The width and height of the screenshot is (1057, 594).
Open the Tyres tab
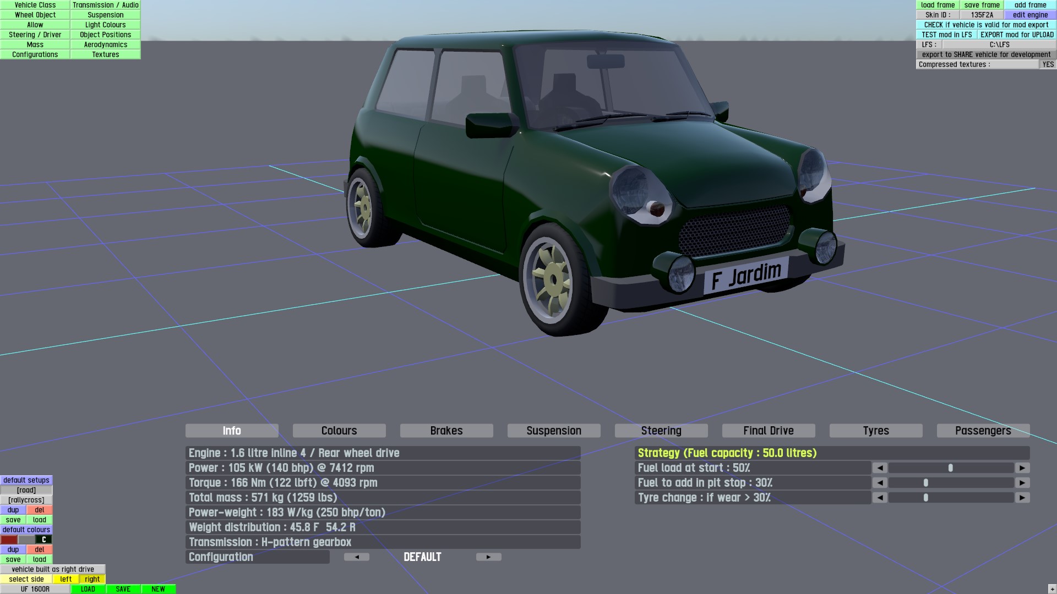point(875,431)
